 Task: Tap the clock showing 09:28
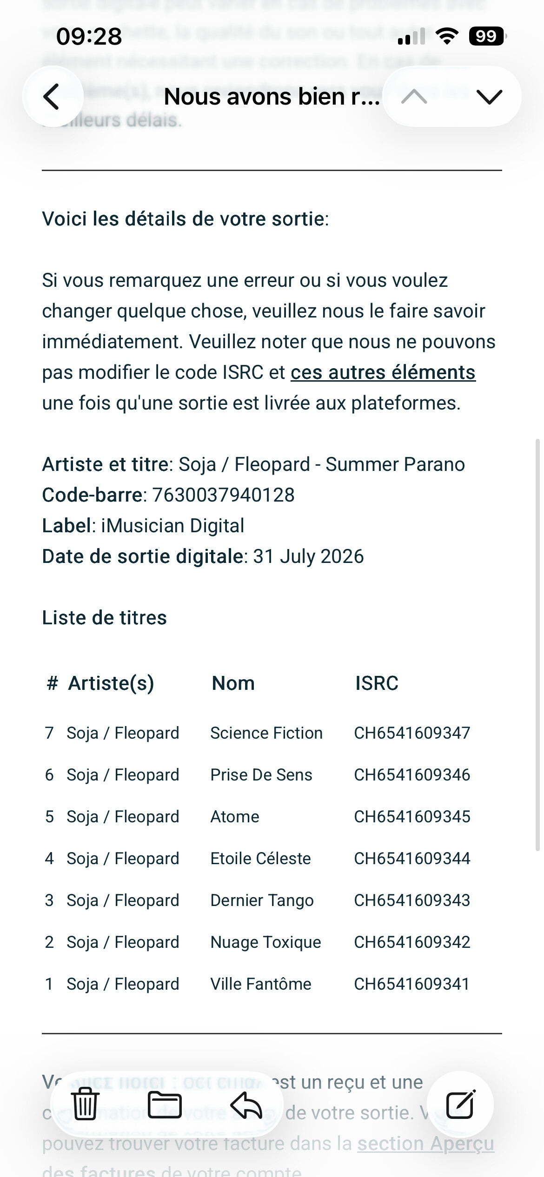pyautogui.click(x=89, y=36)
